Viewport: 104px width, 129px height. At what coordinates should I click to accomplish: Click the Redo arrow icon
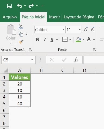click(31, 6)
